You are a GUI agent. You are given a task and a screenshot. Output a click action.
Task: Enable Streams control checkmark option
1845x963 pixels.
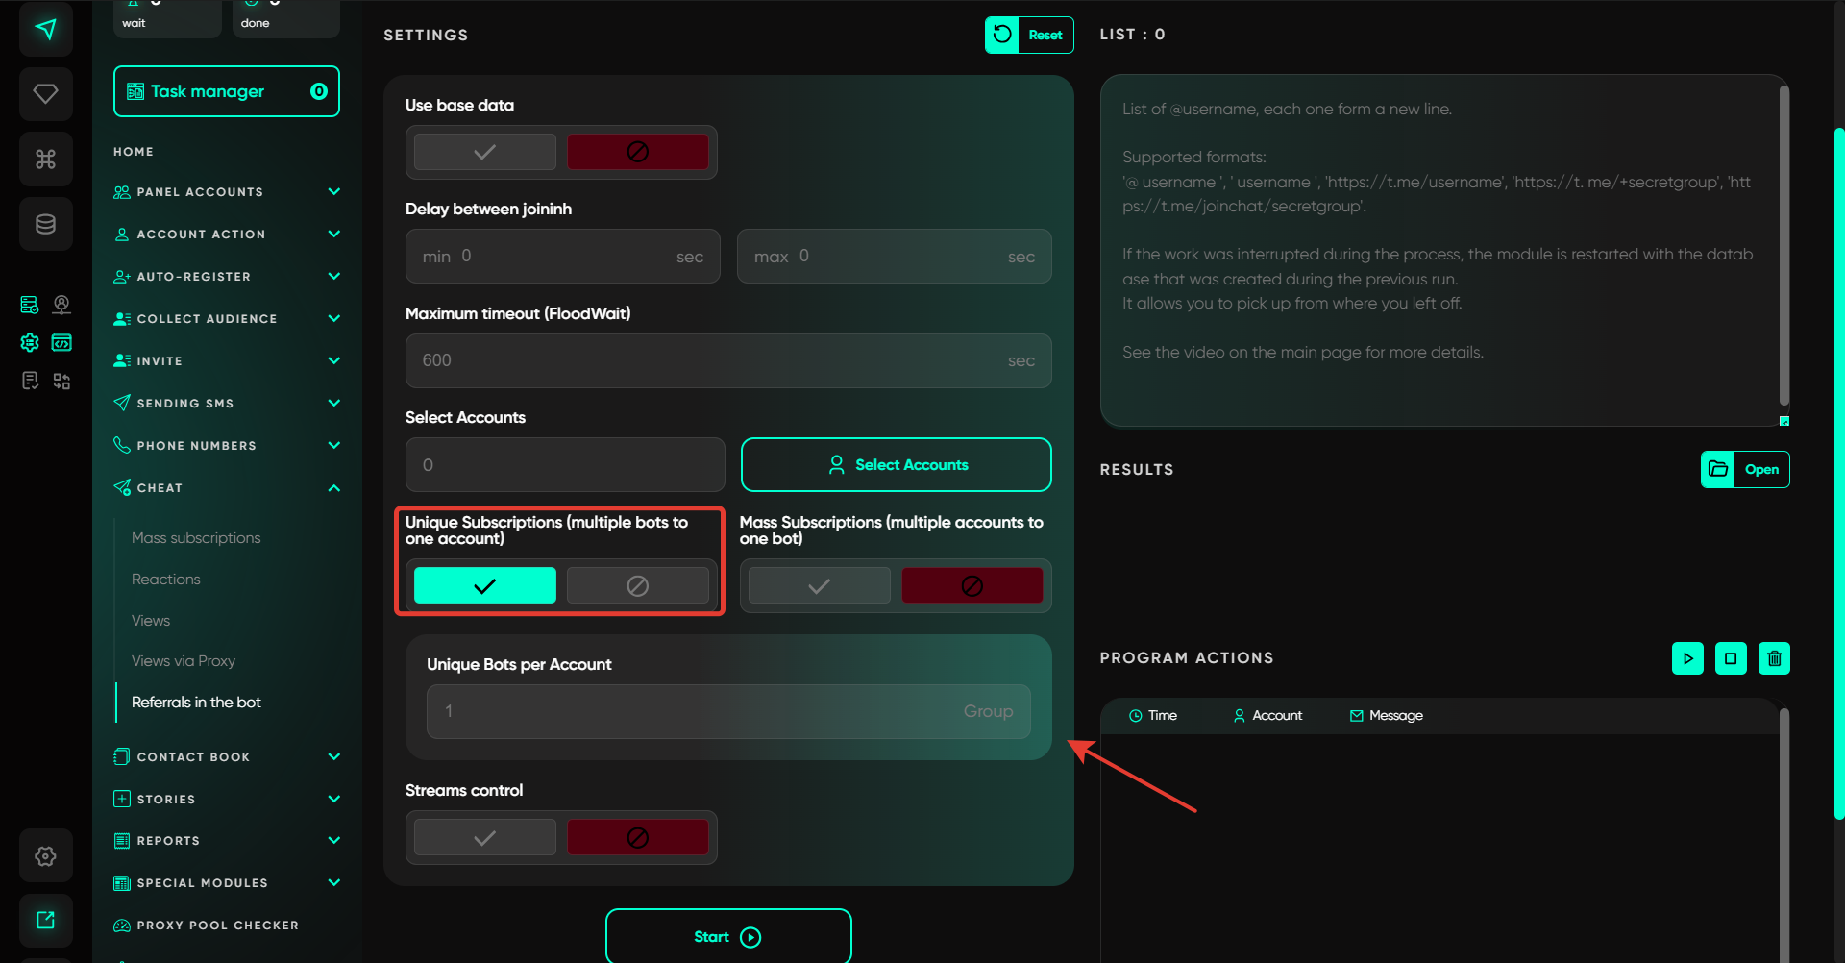pos(484,838)
